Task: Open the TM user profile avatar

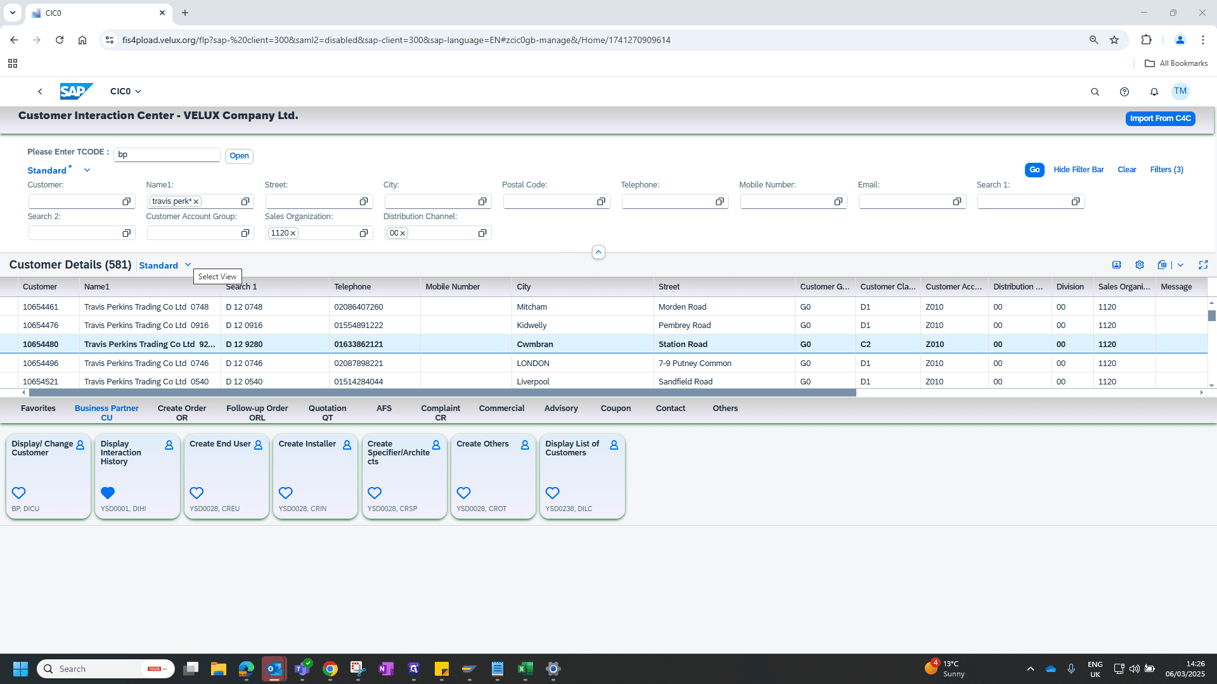Action: click(x=1180, y=91)
